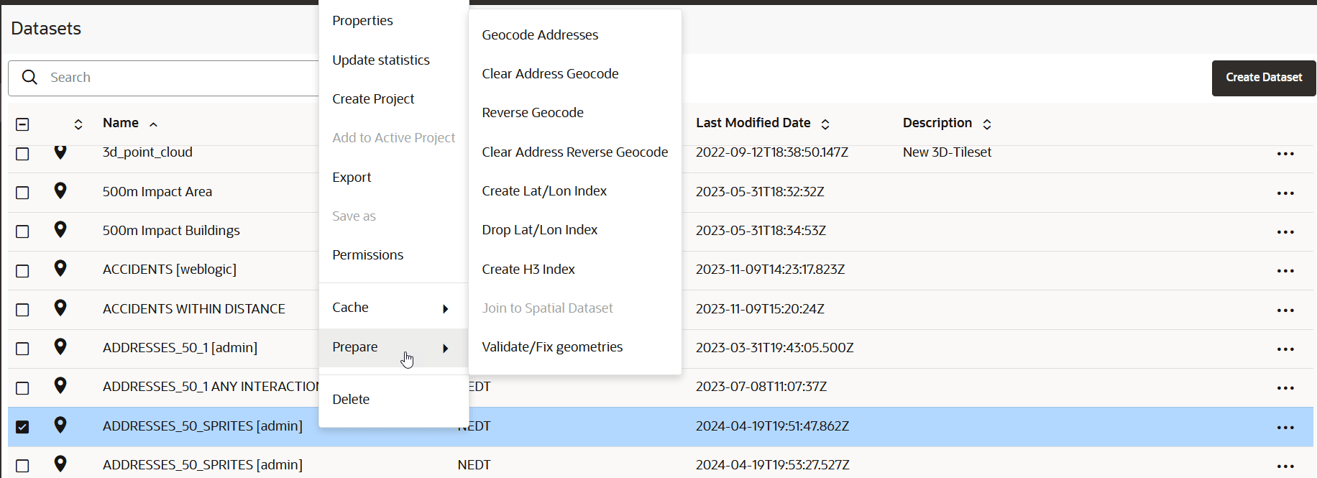Check the 3d_point_cloud row checkbox
This screenshot has height=478, width=1317.
[22, 154]
